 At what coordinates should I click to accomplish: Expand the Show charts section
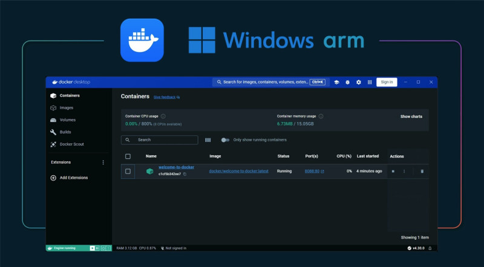coord(411,117)
